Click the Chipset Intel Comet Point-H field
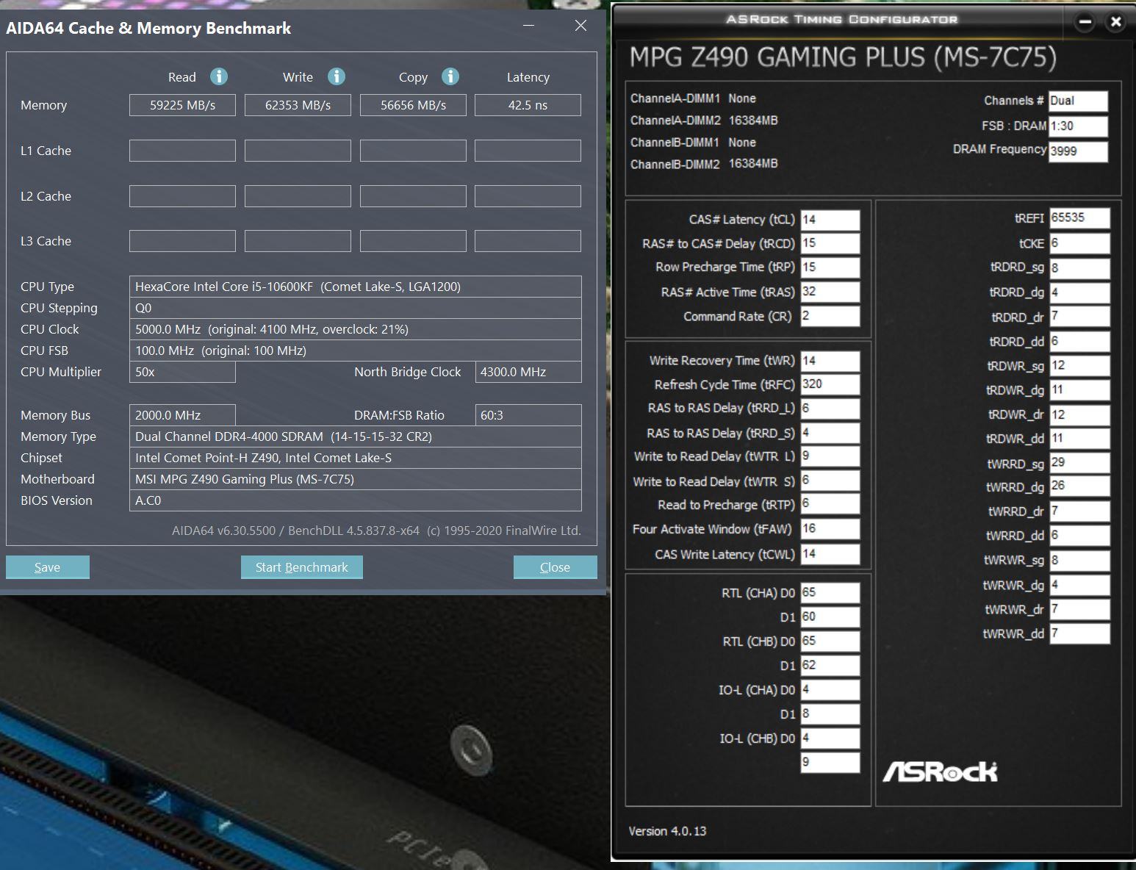1136x870 pixels. click(356, 458)
